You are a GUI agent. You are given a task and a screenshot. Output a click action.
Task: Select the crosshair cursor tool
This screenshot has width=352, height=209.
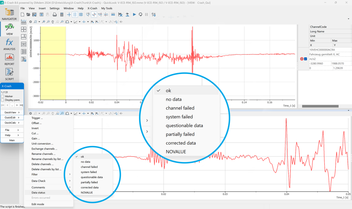pos(69,14)
